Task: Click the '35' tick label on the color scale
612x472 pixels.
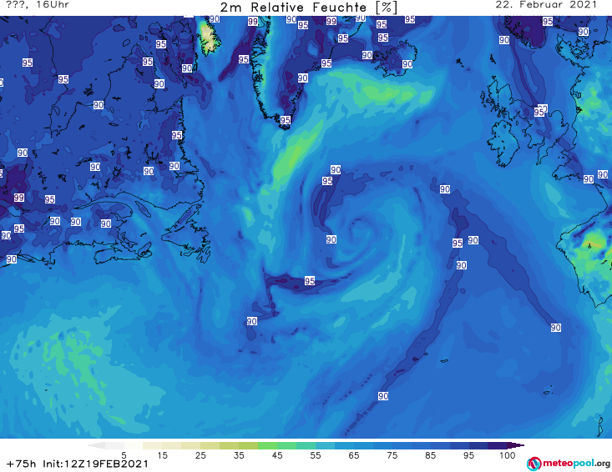Action: [x=239, y=454]
